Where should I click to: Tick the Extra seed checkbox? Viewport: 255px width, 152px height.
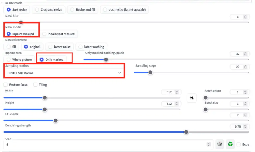click(x=238, y=144)
